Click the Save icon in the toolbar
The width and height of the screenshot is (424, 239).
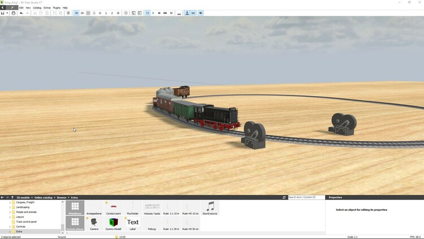3,13
